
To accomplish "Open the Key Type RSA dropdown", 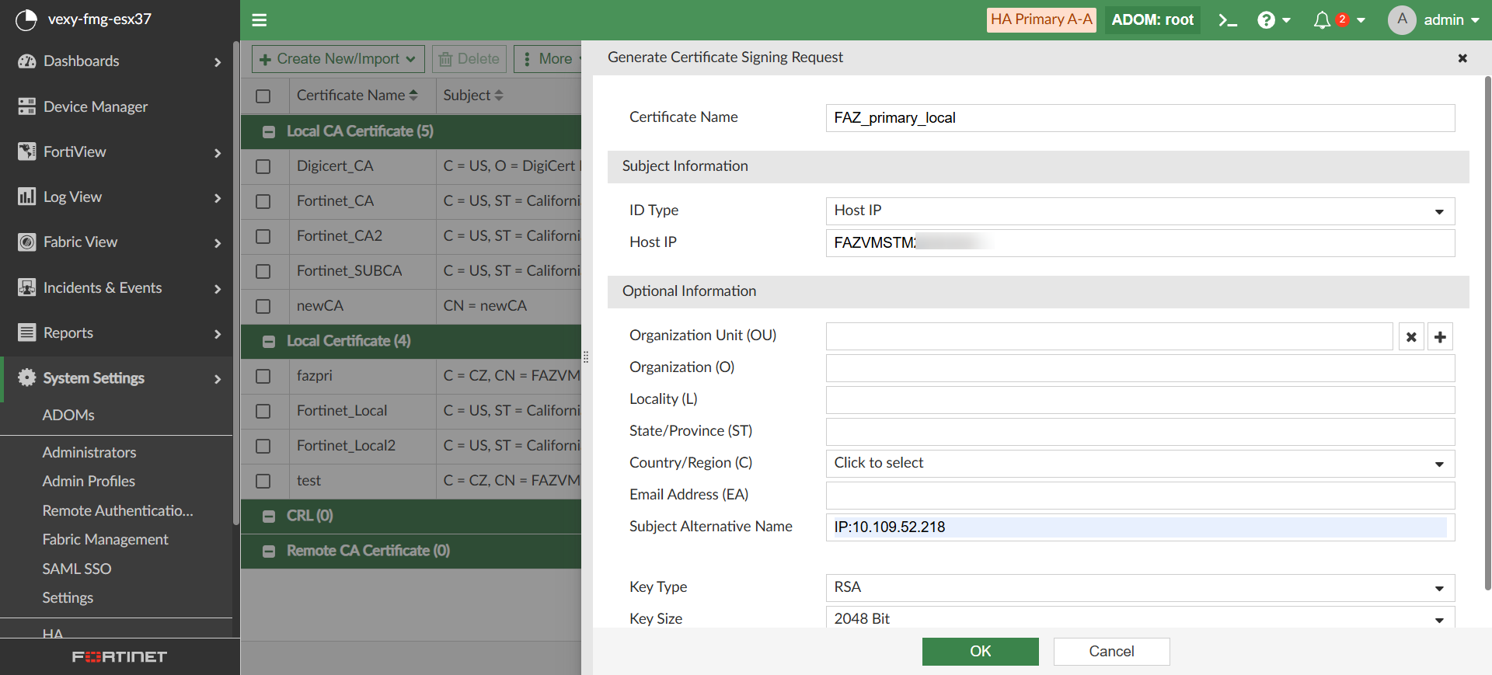I will point(1140,587).
